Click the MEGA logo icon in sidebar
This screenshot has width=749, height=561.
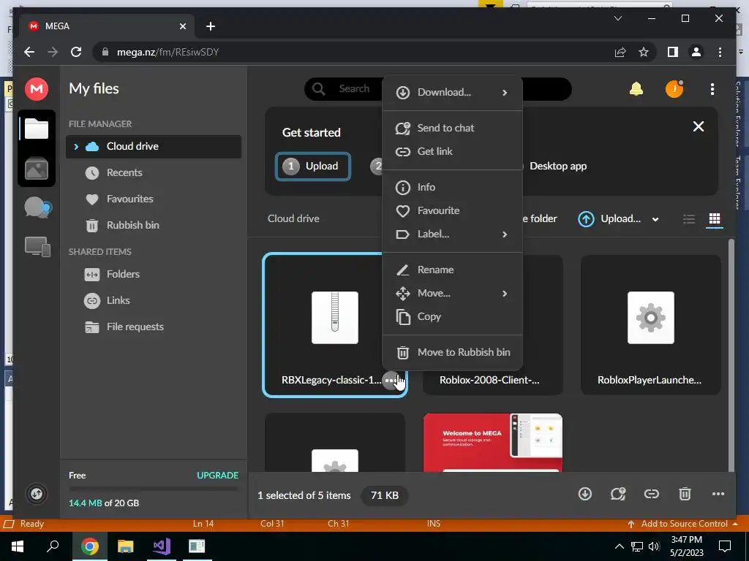tap(37, 88)
